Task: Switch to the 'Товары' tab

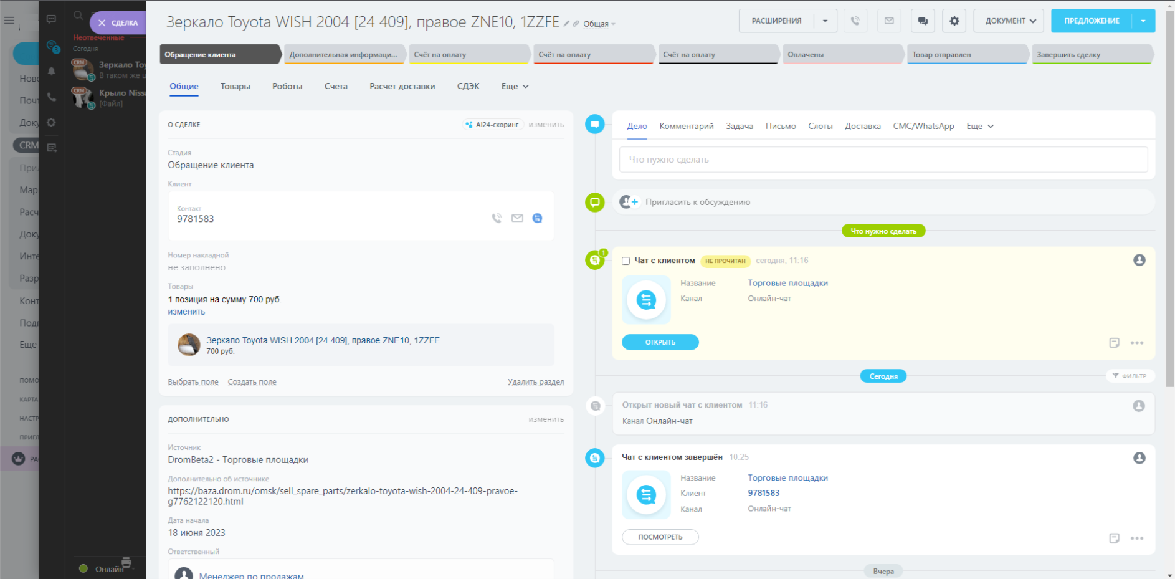Action: click(x=235, y=86)
